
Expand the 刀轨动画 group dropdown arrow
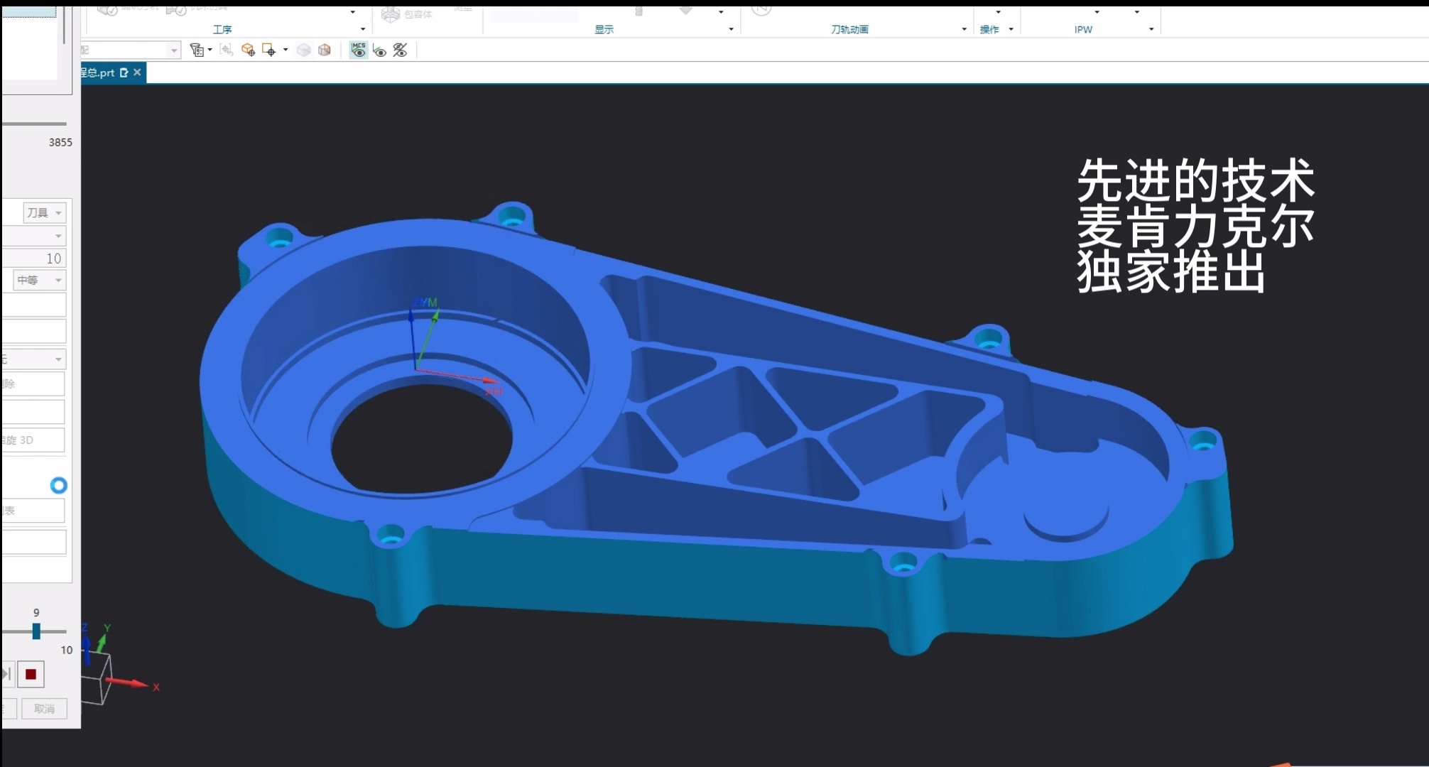[964, 29]
